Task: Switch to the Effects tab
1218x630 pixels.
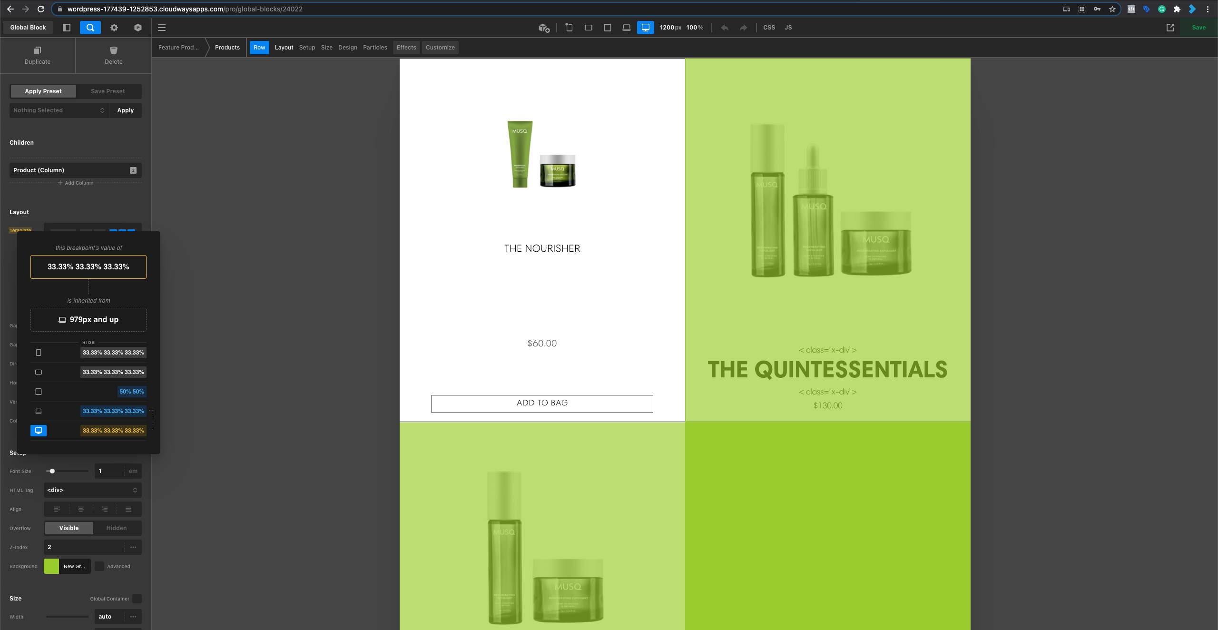Action: click(406, 48)
